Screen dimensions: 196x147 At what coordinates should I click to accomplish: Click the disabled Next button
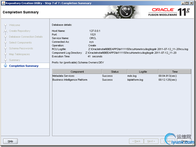pyautogui.click(x=151, y=141)
